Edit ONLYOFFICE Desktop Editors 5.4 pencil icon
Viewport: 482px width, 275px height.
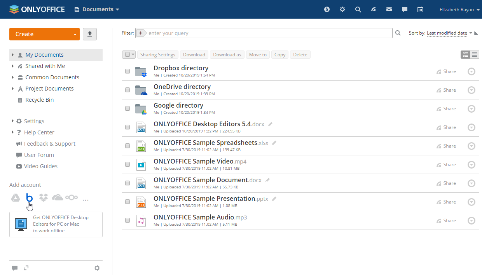coord(271,124)
